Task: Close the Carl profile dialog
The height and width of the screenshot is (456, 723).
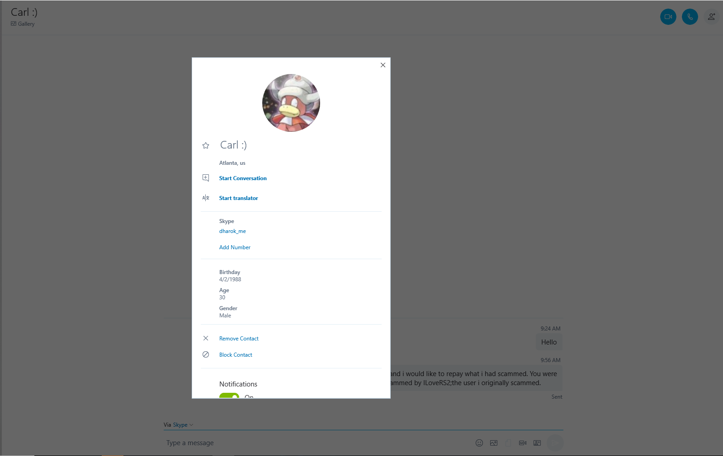Action: point(383,65)
